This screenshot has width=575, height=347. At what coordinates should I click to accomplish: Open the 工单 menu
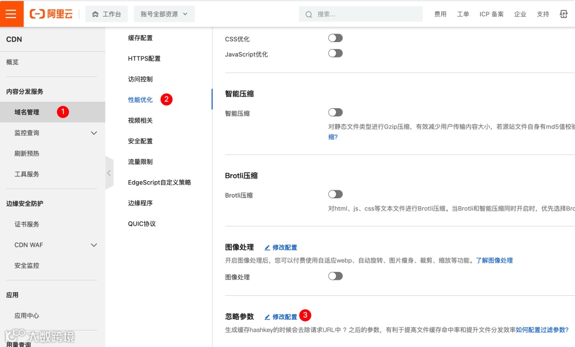click(463, 14)
